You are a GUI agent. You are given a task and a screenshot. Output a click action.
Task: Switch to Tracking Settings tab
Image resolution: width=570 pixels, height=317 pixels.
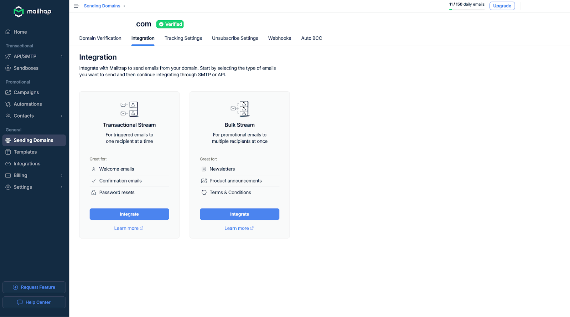(183, 38)
